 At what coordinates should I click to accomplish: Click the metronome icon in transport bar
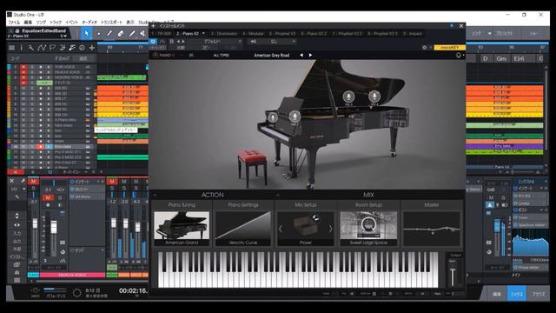(35, 290)
